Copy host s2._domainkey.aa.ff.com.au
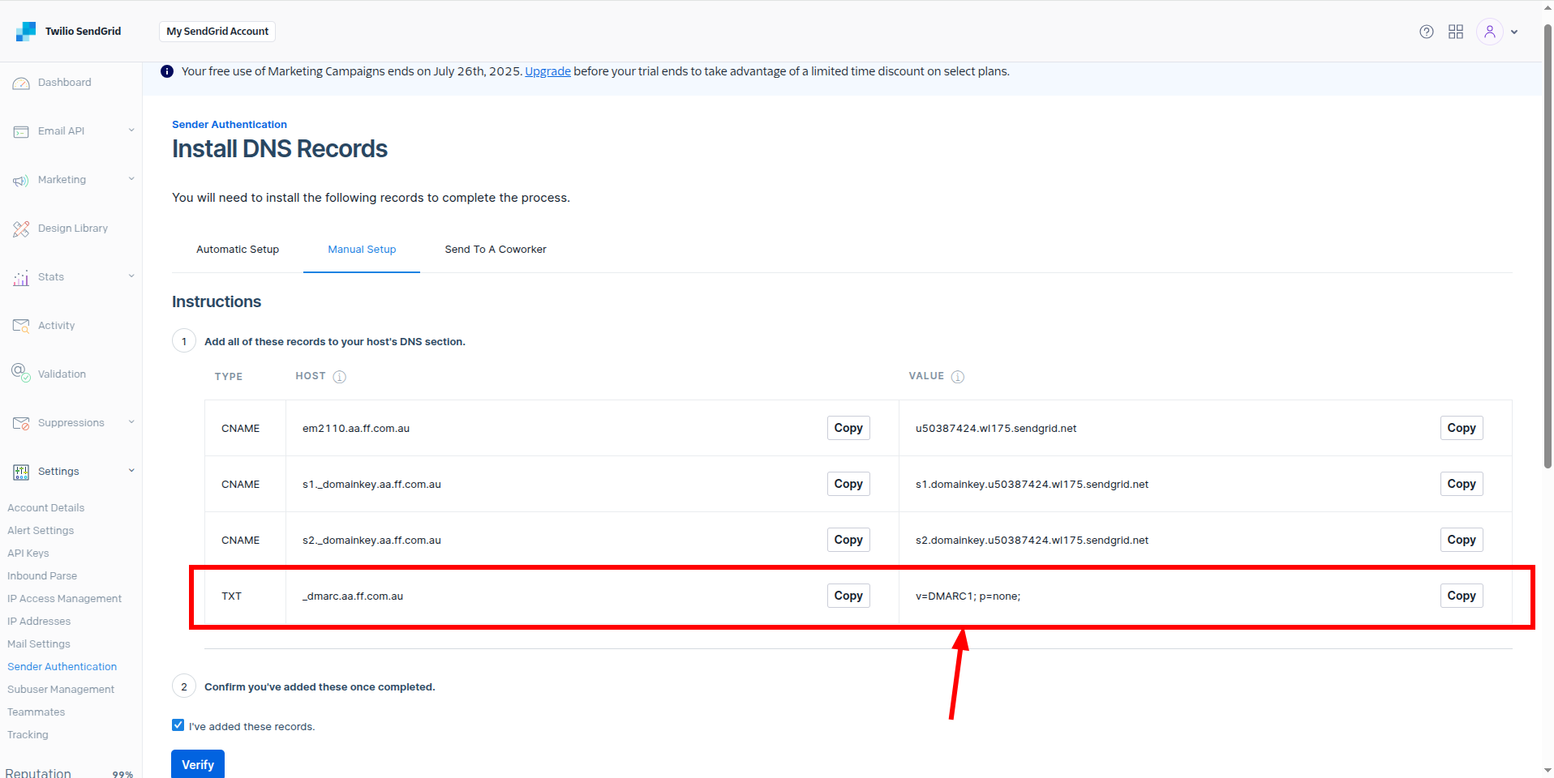 (848, 540)
